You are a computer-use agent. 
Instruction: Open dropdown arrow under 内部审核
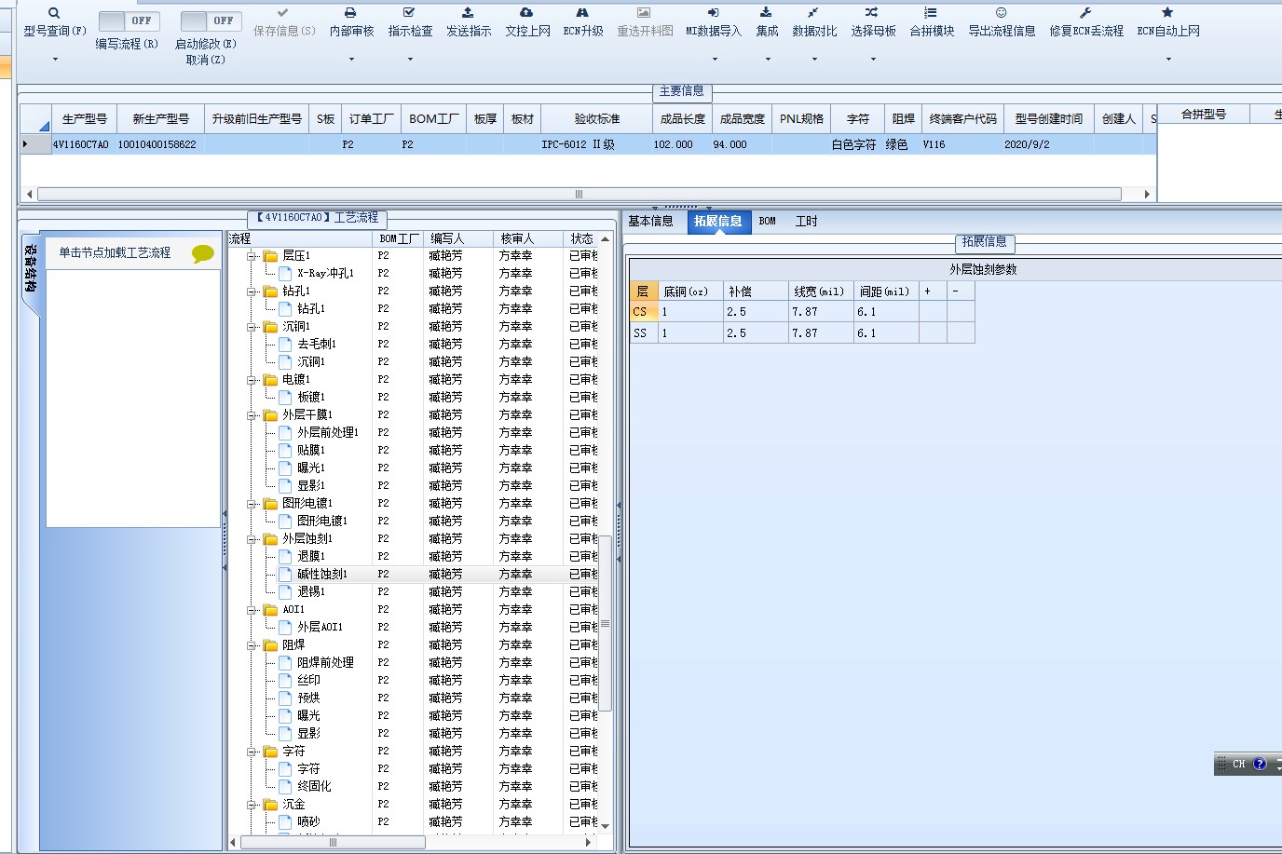point(351,60)
